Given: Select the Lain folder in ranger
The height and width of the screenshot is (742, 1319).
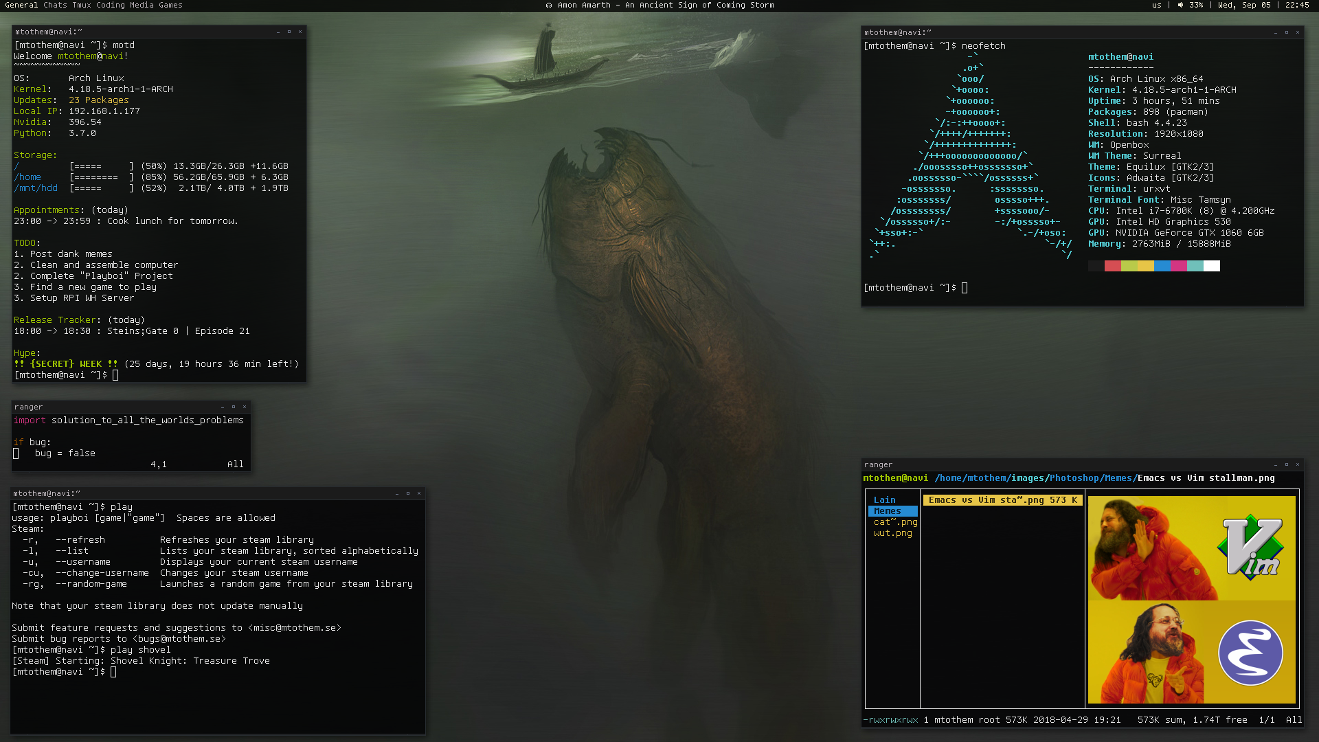Looking at the screenshot, I should (885, 500).
